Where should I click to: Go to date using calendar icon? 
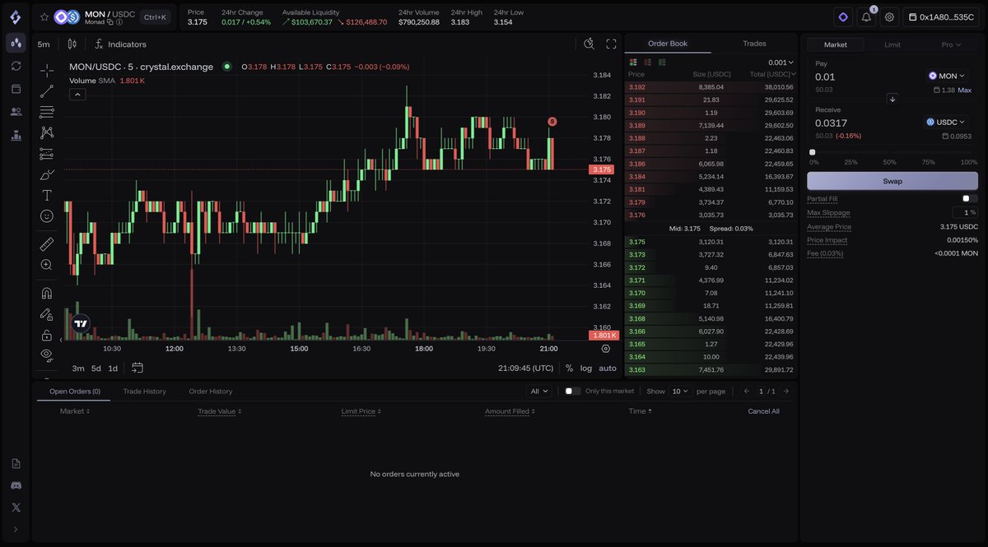point(137,368)
